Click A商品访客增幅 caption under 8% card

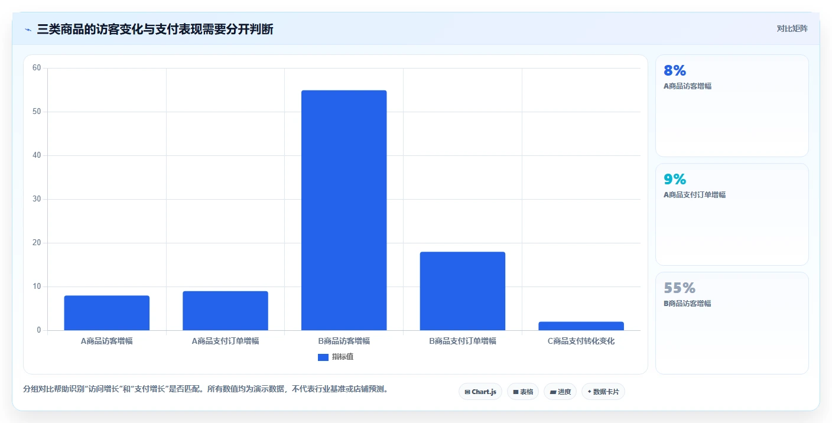[x=687, y=86]
